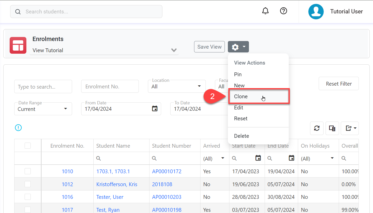
Task: Open the export options icon
Action: (350, 128)
